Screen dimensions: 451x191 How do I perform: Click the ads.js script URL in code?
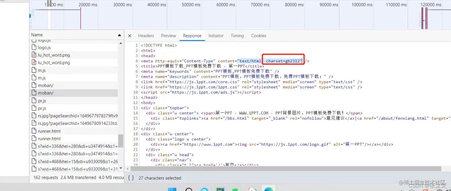point(204,92)
